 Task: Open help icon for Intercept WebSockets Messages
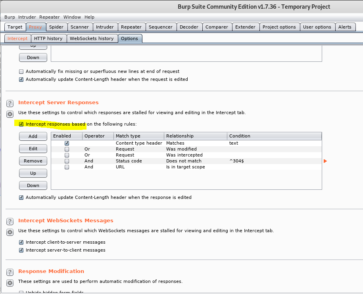click(10, 221)
